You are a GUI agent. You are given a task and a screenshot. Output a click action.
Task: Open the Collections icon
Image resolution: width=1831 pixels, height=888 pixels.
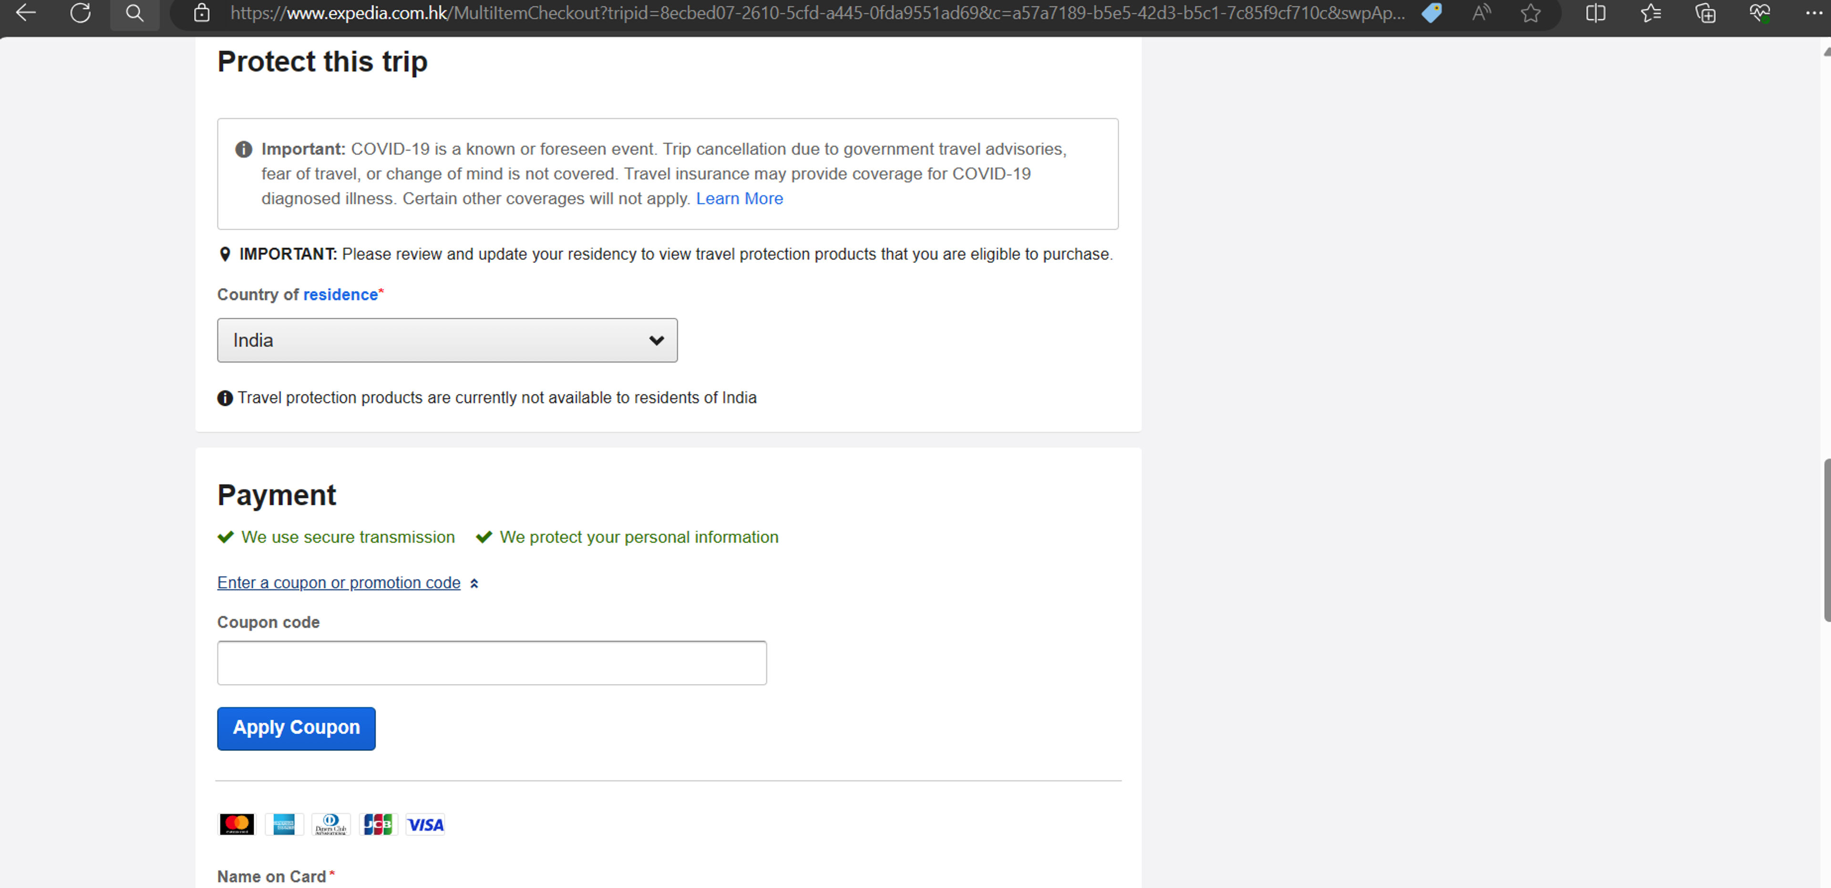coord(1705,13)
